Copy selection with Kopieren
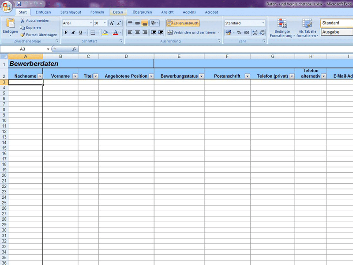 [30, 27]
